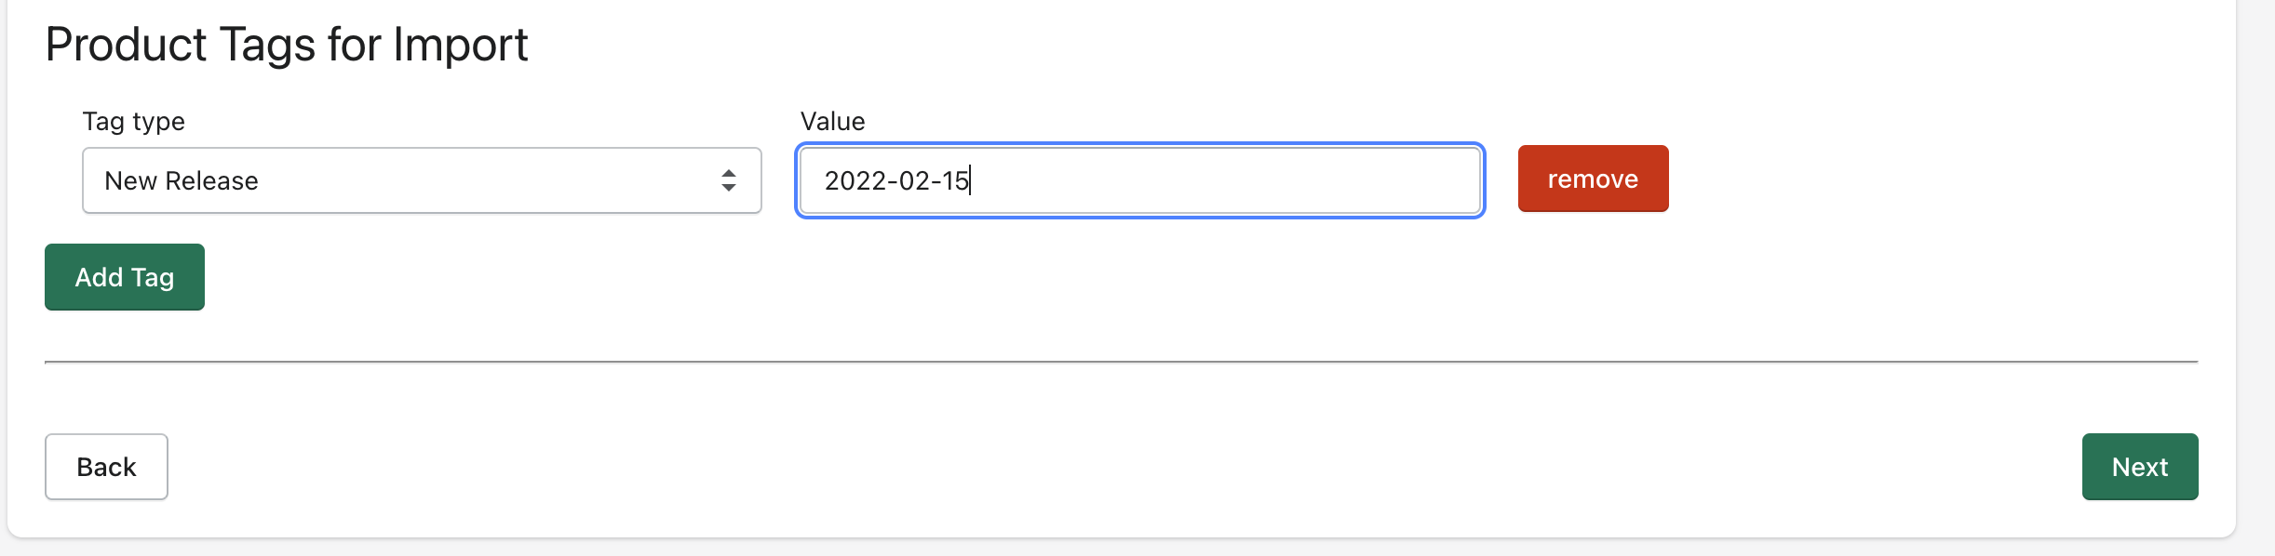Image resolution: width=2275 pixels, height=556 pixels.
Task: Open the Tag type dropdown
Action: (421, 180)
